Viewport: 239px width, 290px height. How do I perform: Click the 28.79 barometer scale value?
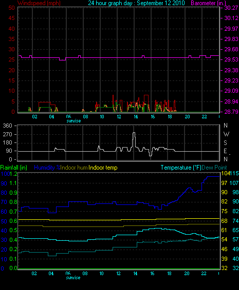pos(231,112)
